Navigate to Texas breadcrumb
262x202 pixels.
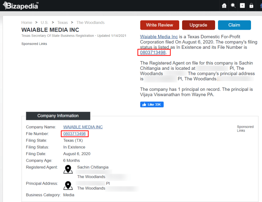(x=62, y=23)
